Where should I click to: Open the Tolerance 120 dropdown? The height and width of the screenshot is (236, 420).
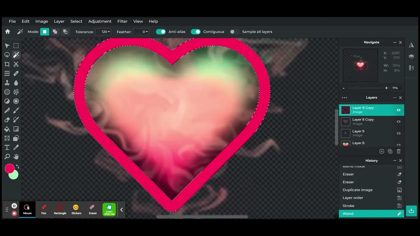[x=103, y=32]
